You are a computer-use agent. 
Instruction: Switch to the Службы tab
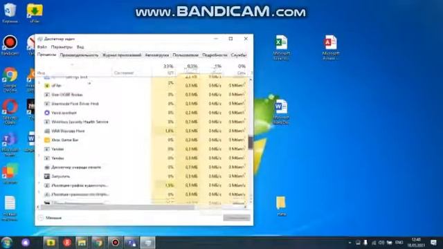click(x=239, y=55)
